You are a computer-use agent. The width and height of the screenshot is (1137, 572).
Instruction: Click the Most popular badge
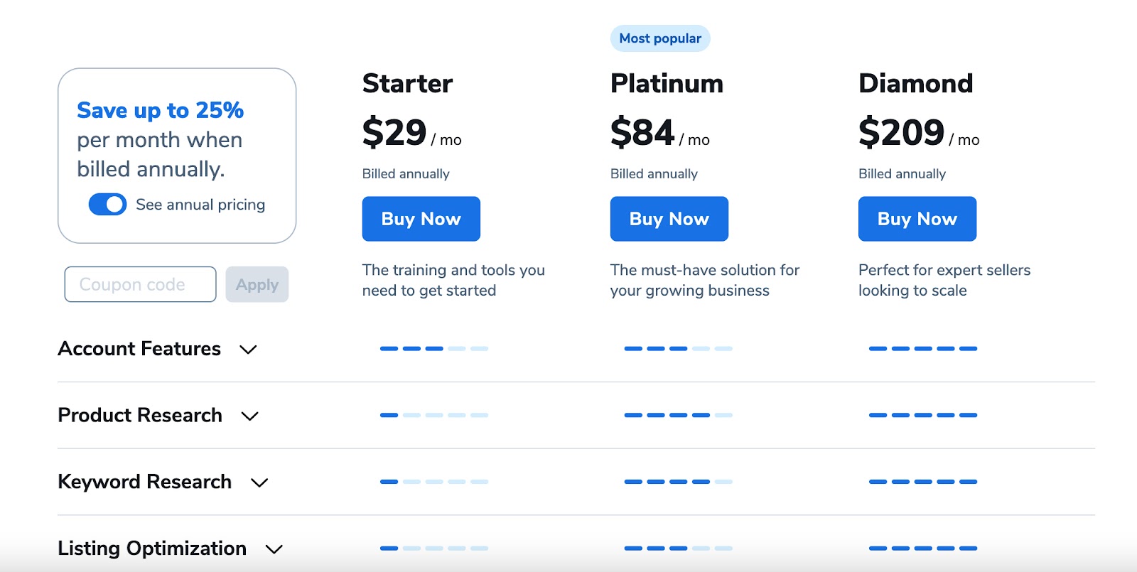click(x=660, y=38)
